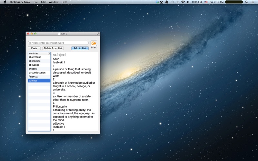Open the File menu
The width and height of the screenshot is (258, 161).
35,2
